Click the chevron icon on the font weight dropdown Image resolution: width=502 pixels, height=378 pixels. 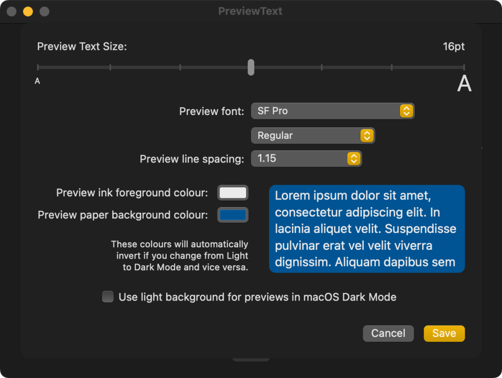tap(366, 135)
